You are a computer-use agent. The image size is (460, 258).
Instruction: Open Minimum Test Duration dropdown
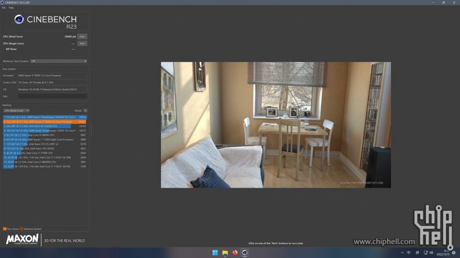(59, 61)
